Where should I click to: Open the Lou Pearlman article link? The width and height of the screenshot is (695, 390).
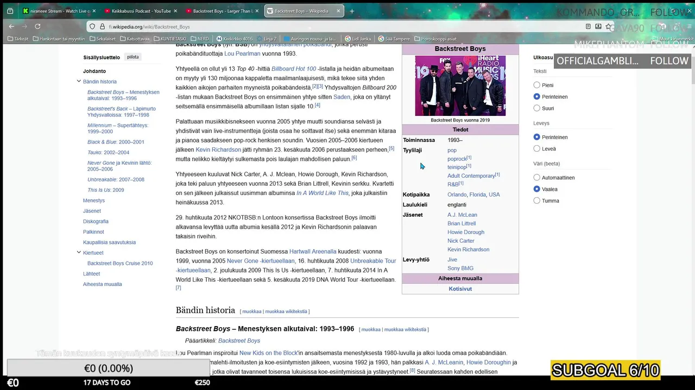242,54
